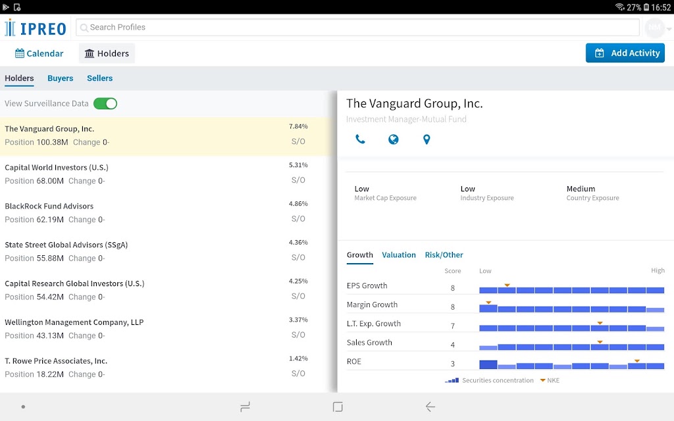Toggle View Surveillance Data switch
The image size is (674, 421).
coord(105,103)
